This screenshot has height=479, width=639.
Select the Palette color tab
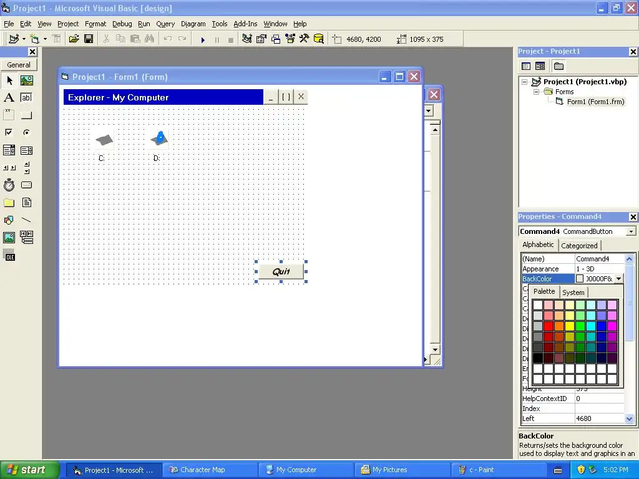click(x=544, y=292)
